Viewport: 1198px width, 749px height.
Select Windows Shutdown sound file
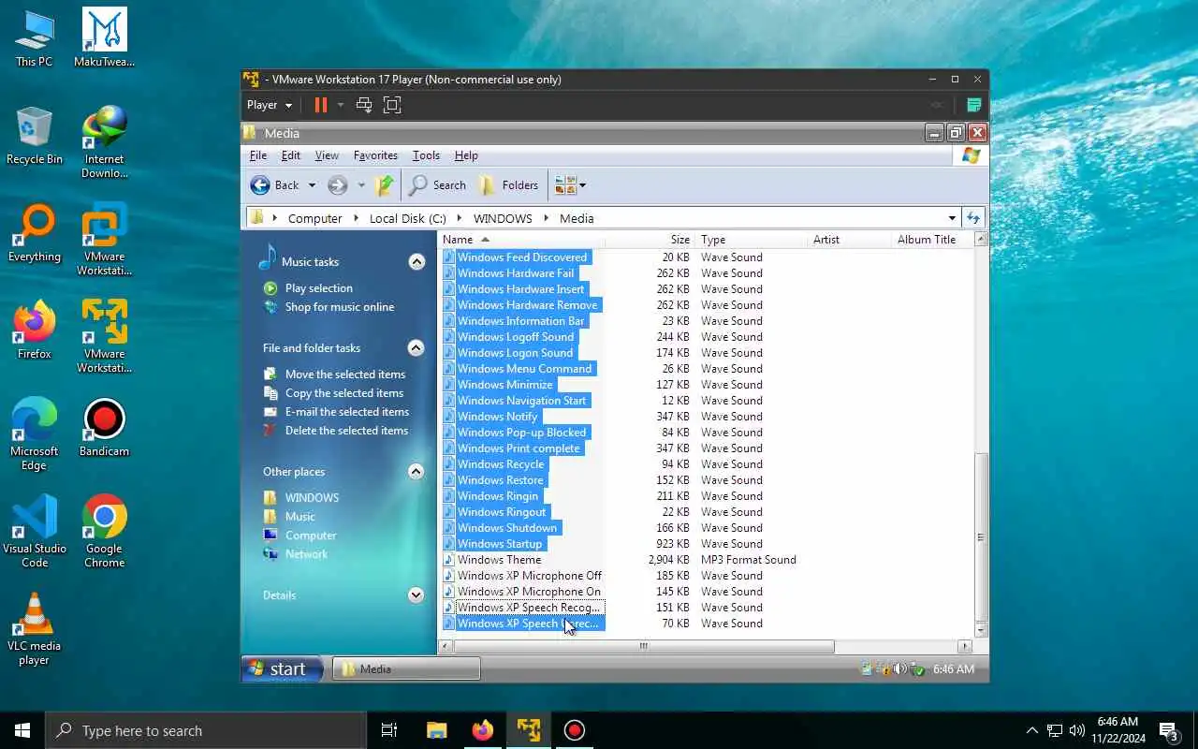[x=506, y=528]
